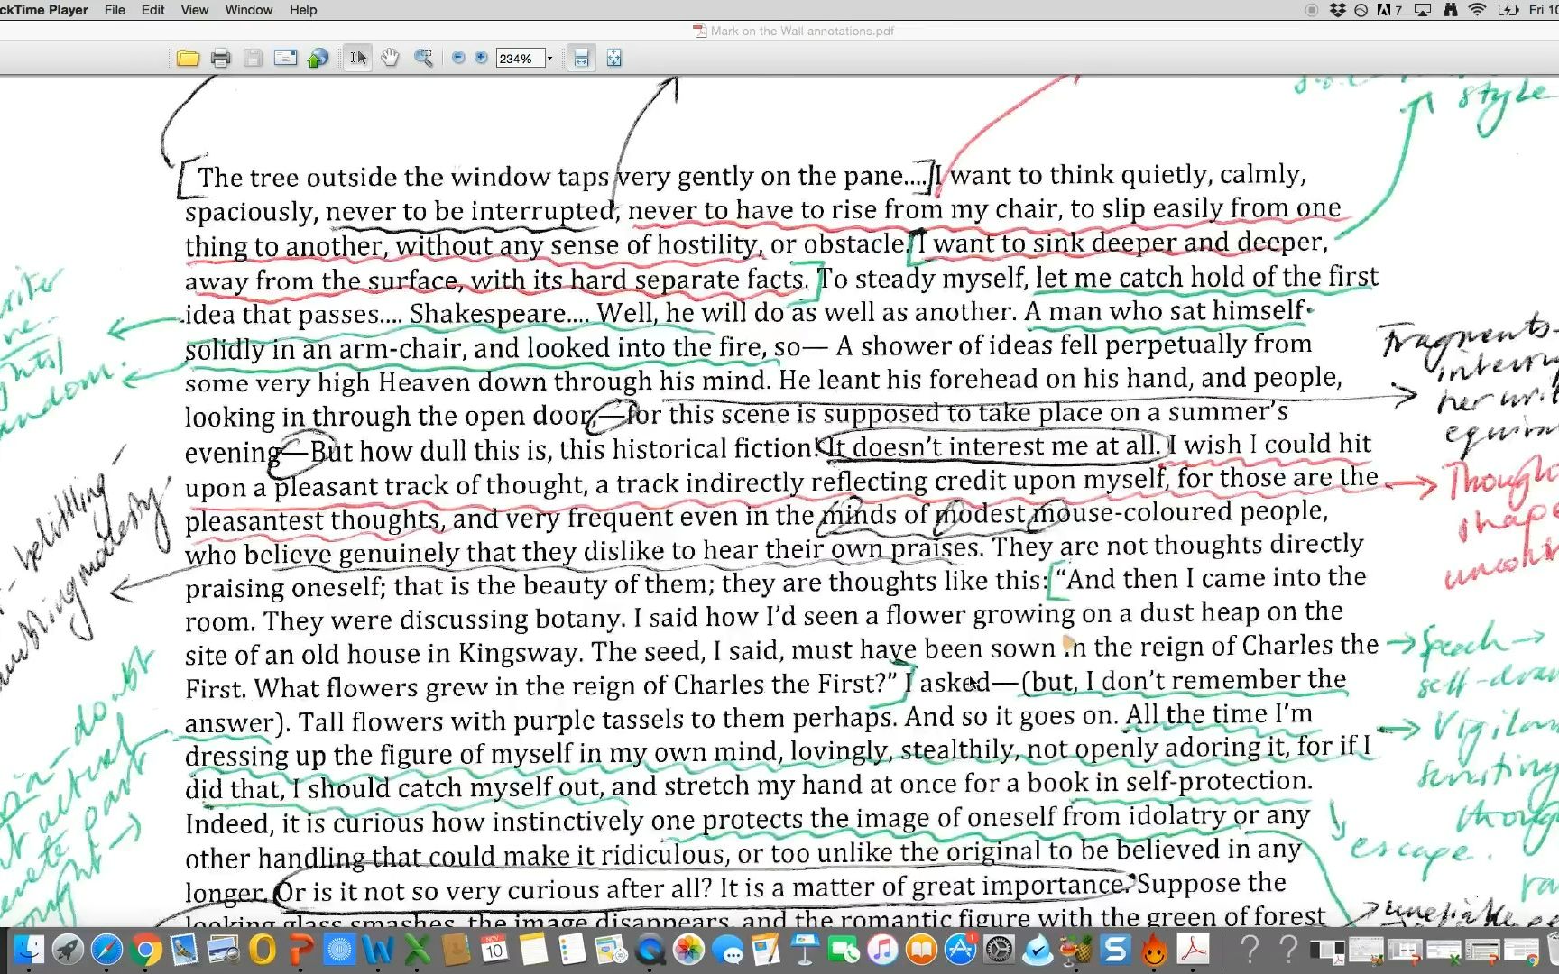The width and height of the screenshot is (1559, 974).
Task: Open Safari from the Dock
Action: 106,950
